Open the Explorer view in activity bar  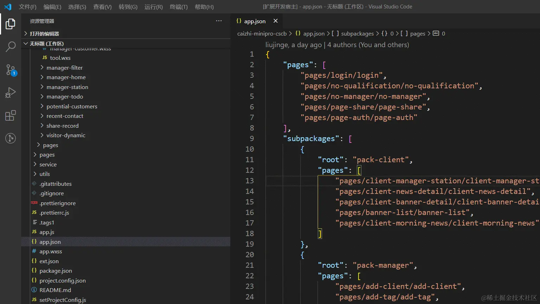click(11, 24)
